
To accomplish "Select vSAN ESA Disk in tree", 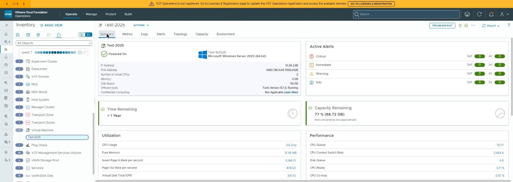I will [42, 176].
